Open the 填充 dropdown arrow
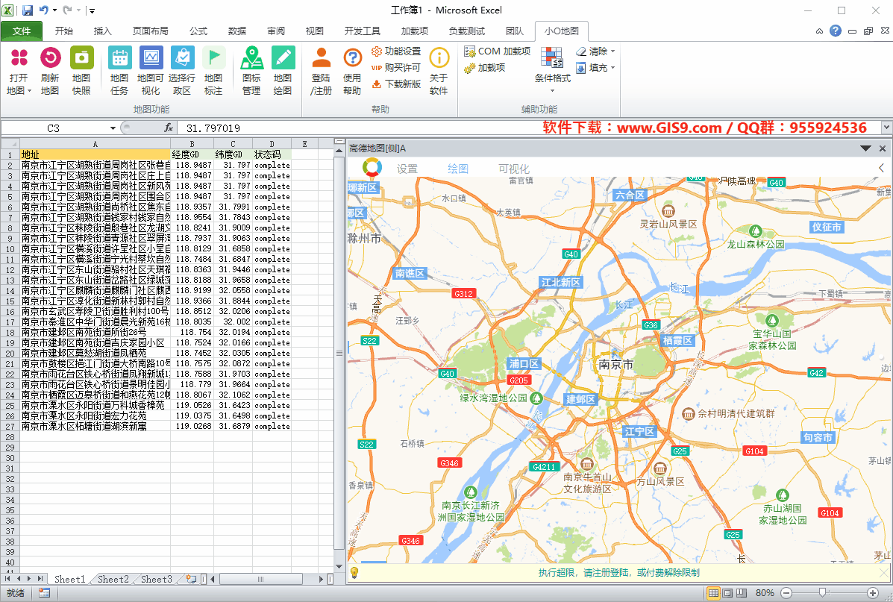Screen dimensions: 893x602 612,68
